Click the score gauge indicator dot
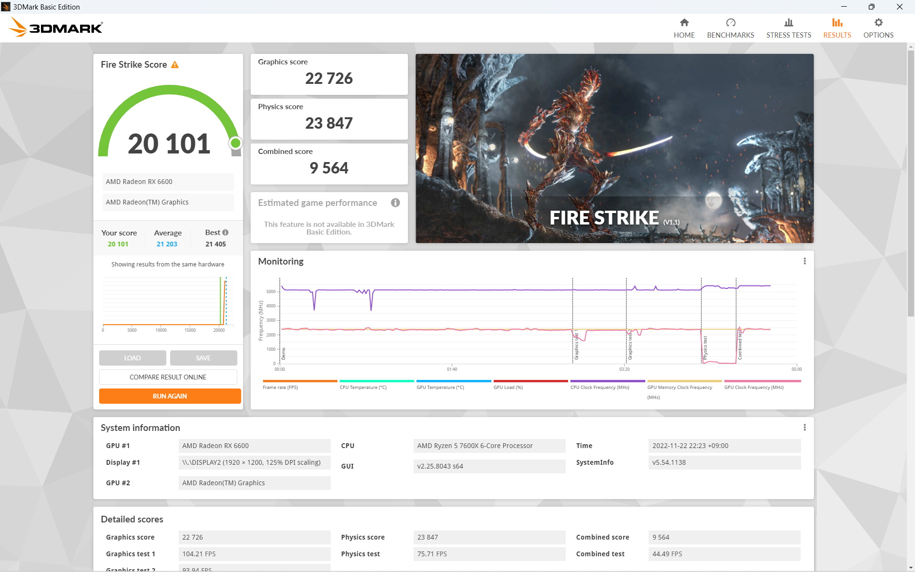Image resolution: width=915 pixels, height=572 pixels. 235,143
